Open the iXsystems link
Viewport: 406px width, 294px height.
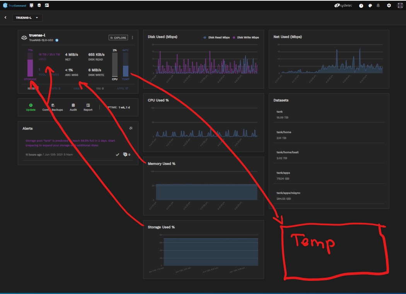pyautogui.click(x=343, y=5)
